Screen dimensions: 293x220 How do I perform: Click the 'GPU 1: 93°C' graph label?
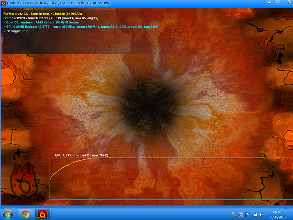(x=82, y=155)
